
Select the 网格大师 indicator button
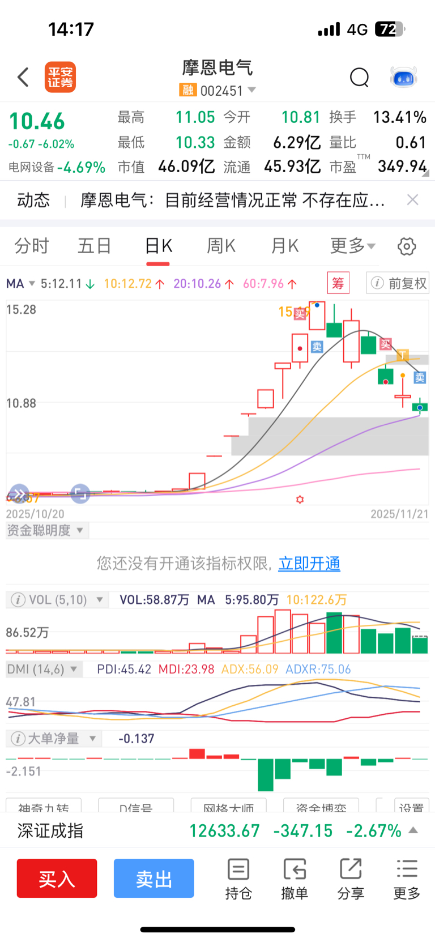(x=228, y=805)
